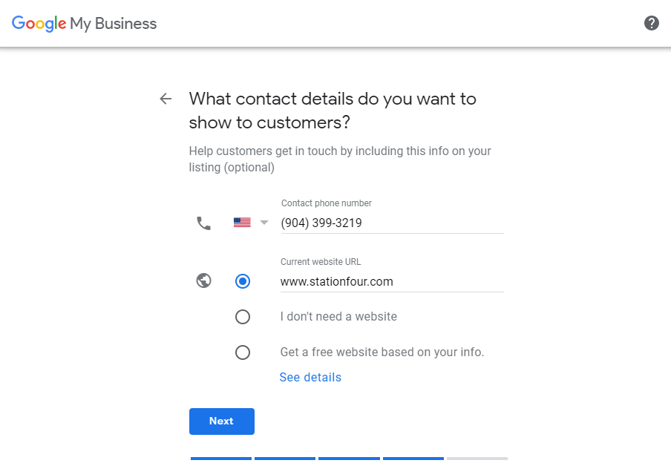Click the phone handset icon
The image size is (671, 466).
203,223
